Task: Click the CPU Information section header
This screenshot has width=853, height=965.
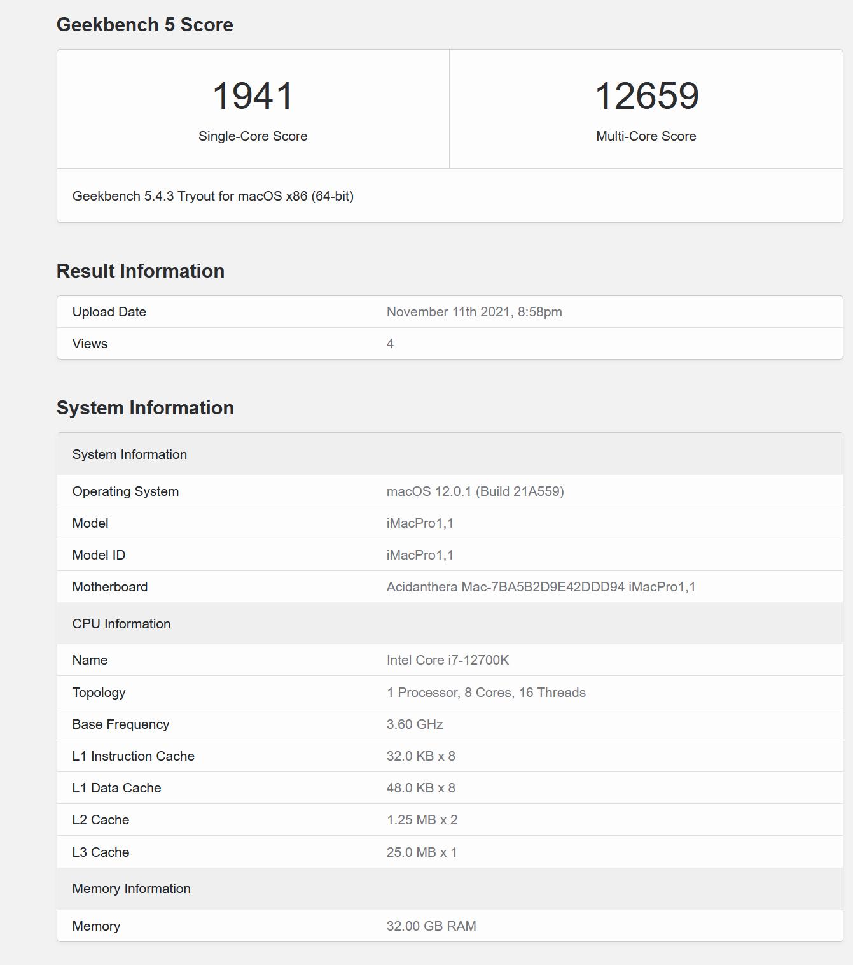Action: pyautogui.click(x=121, y=624)
